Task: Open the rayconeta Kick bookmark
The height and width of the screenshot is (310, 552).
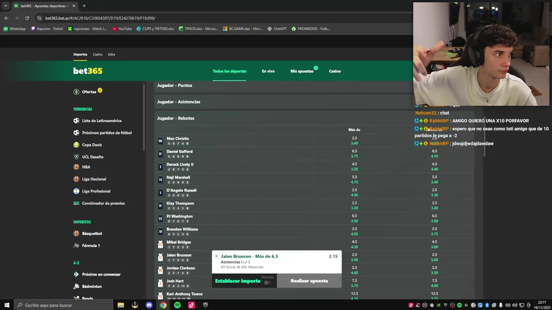Action: pos(87,29)
